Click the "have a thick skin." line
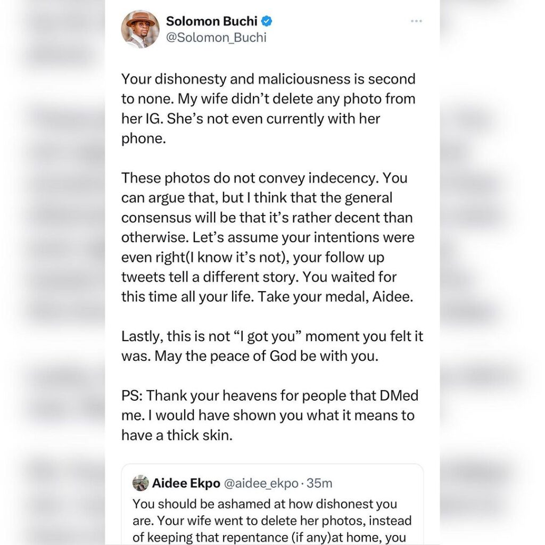This screenshot has height=545, width=545. click(x=177, y=435)
